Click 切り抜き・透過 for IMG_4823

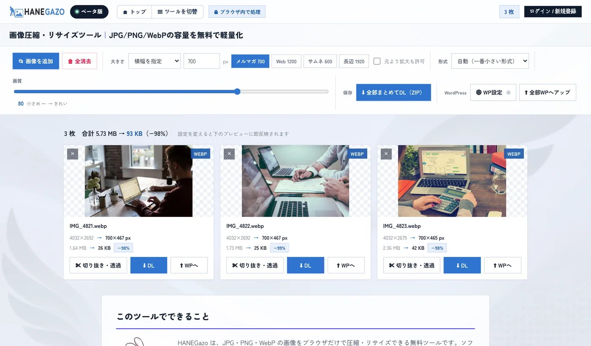click(412, 265)
